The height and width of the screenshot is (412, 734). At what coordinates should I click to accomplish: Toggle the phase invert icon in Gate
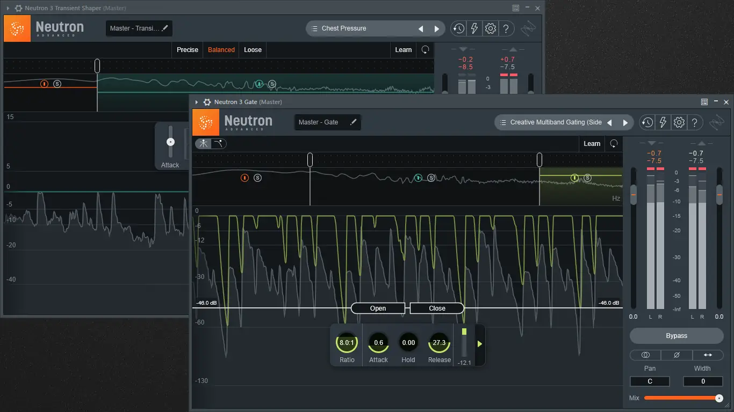point(677,355)
